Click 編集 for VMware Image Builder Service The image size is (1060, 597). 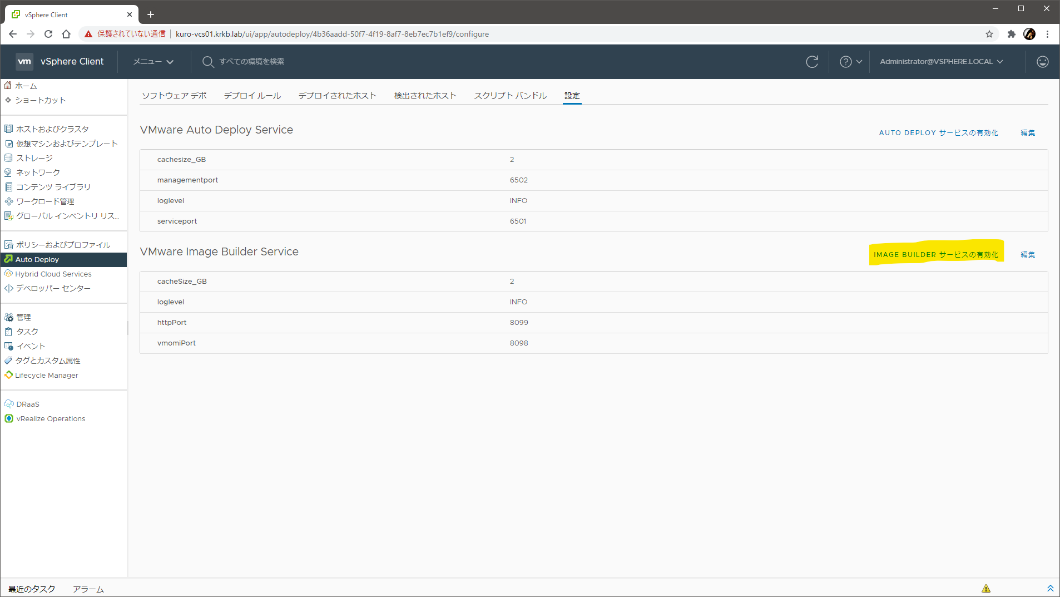[1028, 255]
